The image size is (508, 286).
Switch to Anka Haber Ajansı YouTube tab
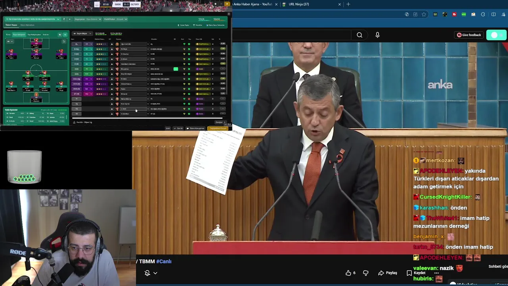tap(252, 4)
